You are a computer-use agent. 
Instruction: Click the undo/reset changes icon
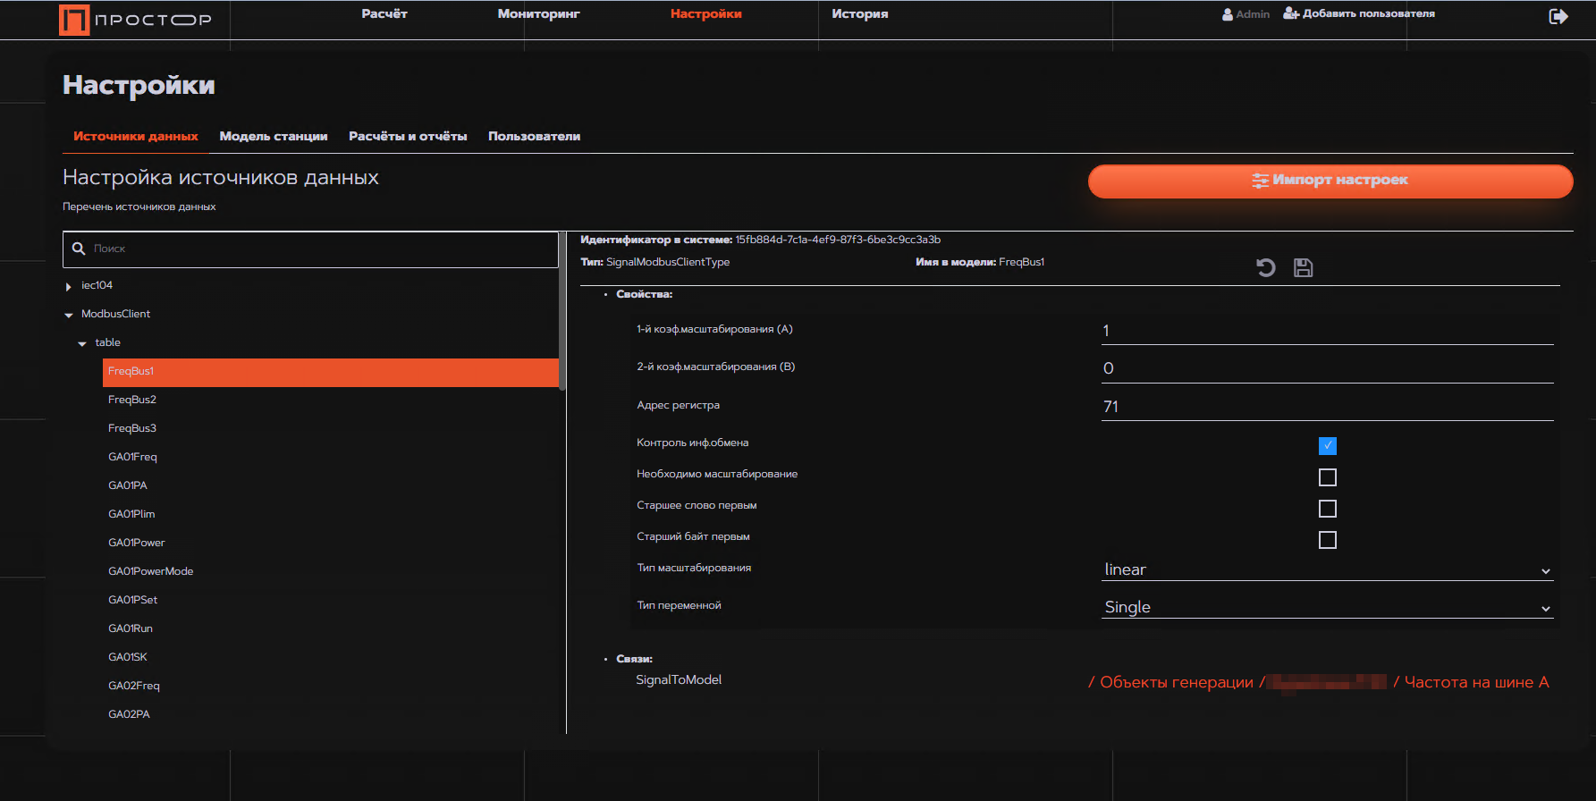[1265, 267]
